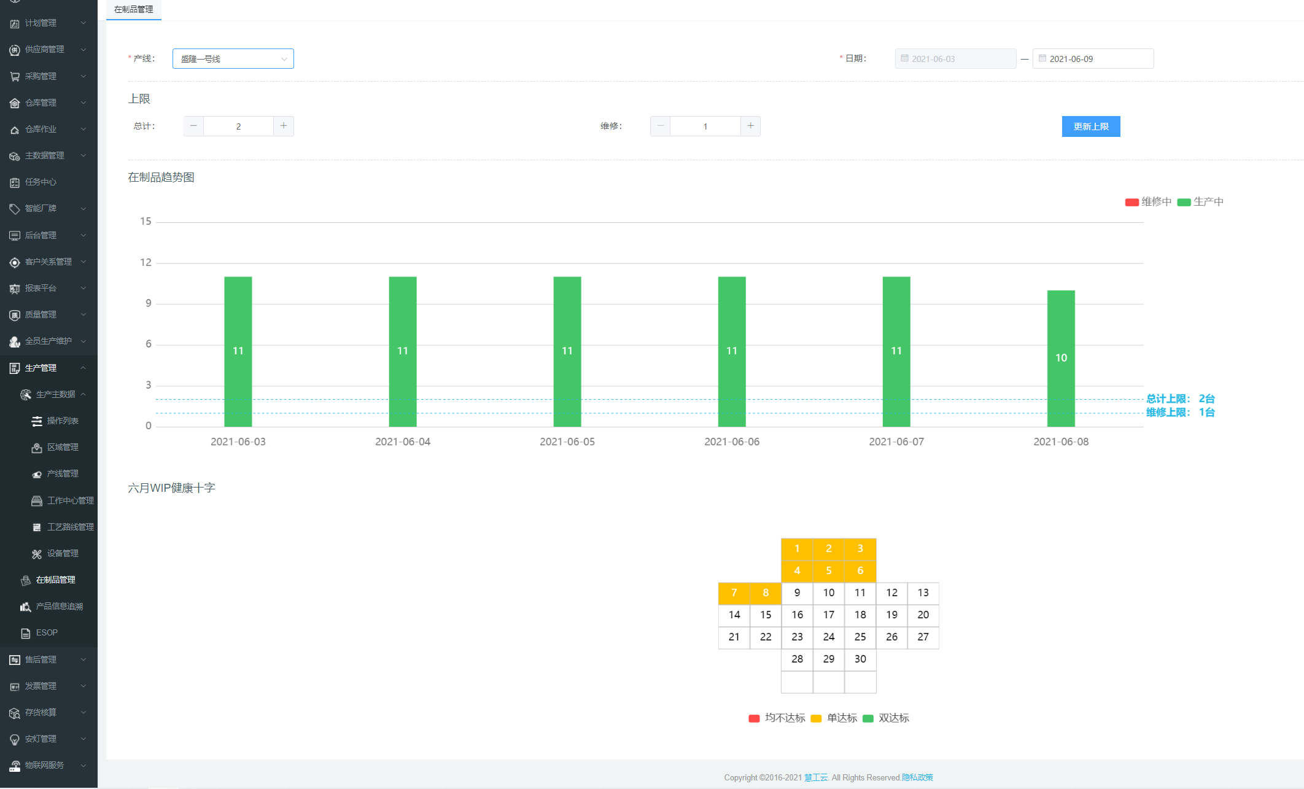Click the 仓库管理 warehouse icon
This screenshot has width=1304, height=789.
pos(15,103)
